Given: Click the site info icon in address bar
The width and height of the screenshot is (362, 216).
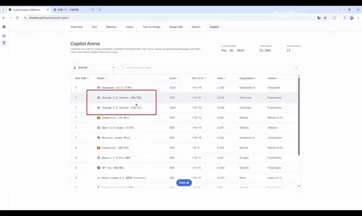Looking at the screenshot, I should tap(25, 18).
